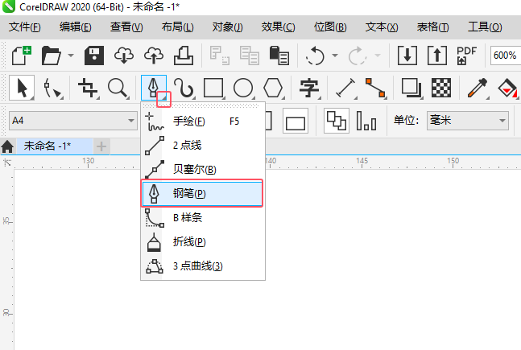Open the 对象(J) menu
Viewport: 521px width, 350px height.
[228, 27]
